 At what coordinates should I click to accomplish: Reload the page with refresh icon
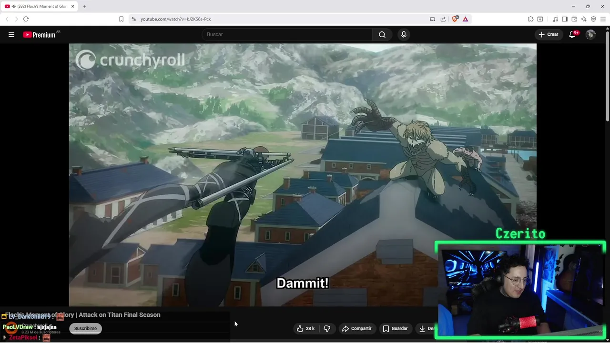pos(26,19)
